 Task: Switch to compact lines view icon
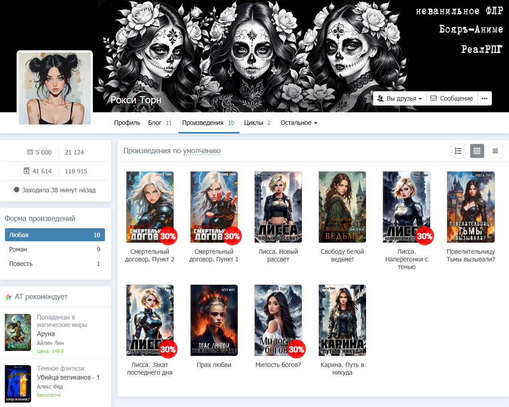pyautogui.click(x=496, y=151)
